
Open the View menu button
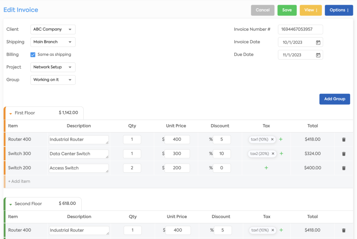pyautogui.click(x=311, y=10)
